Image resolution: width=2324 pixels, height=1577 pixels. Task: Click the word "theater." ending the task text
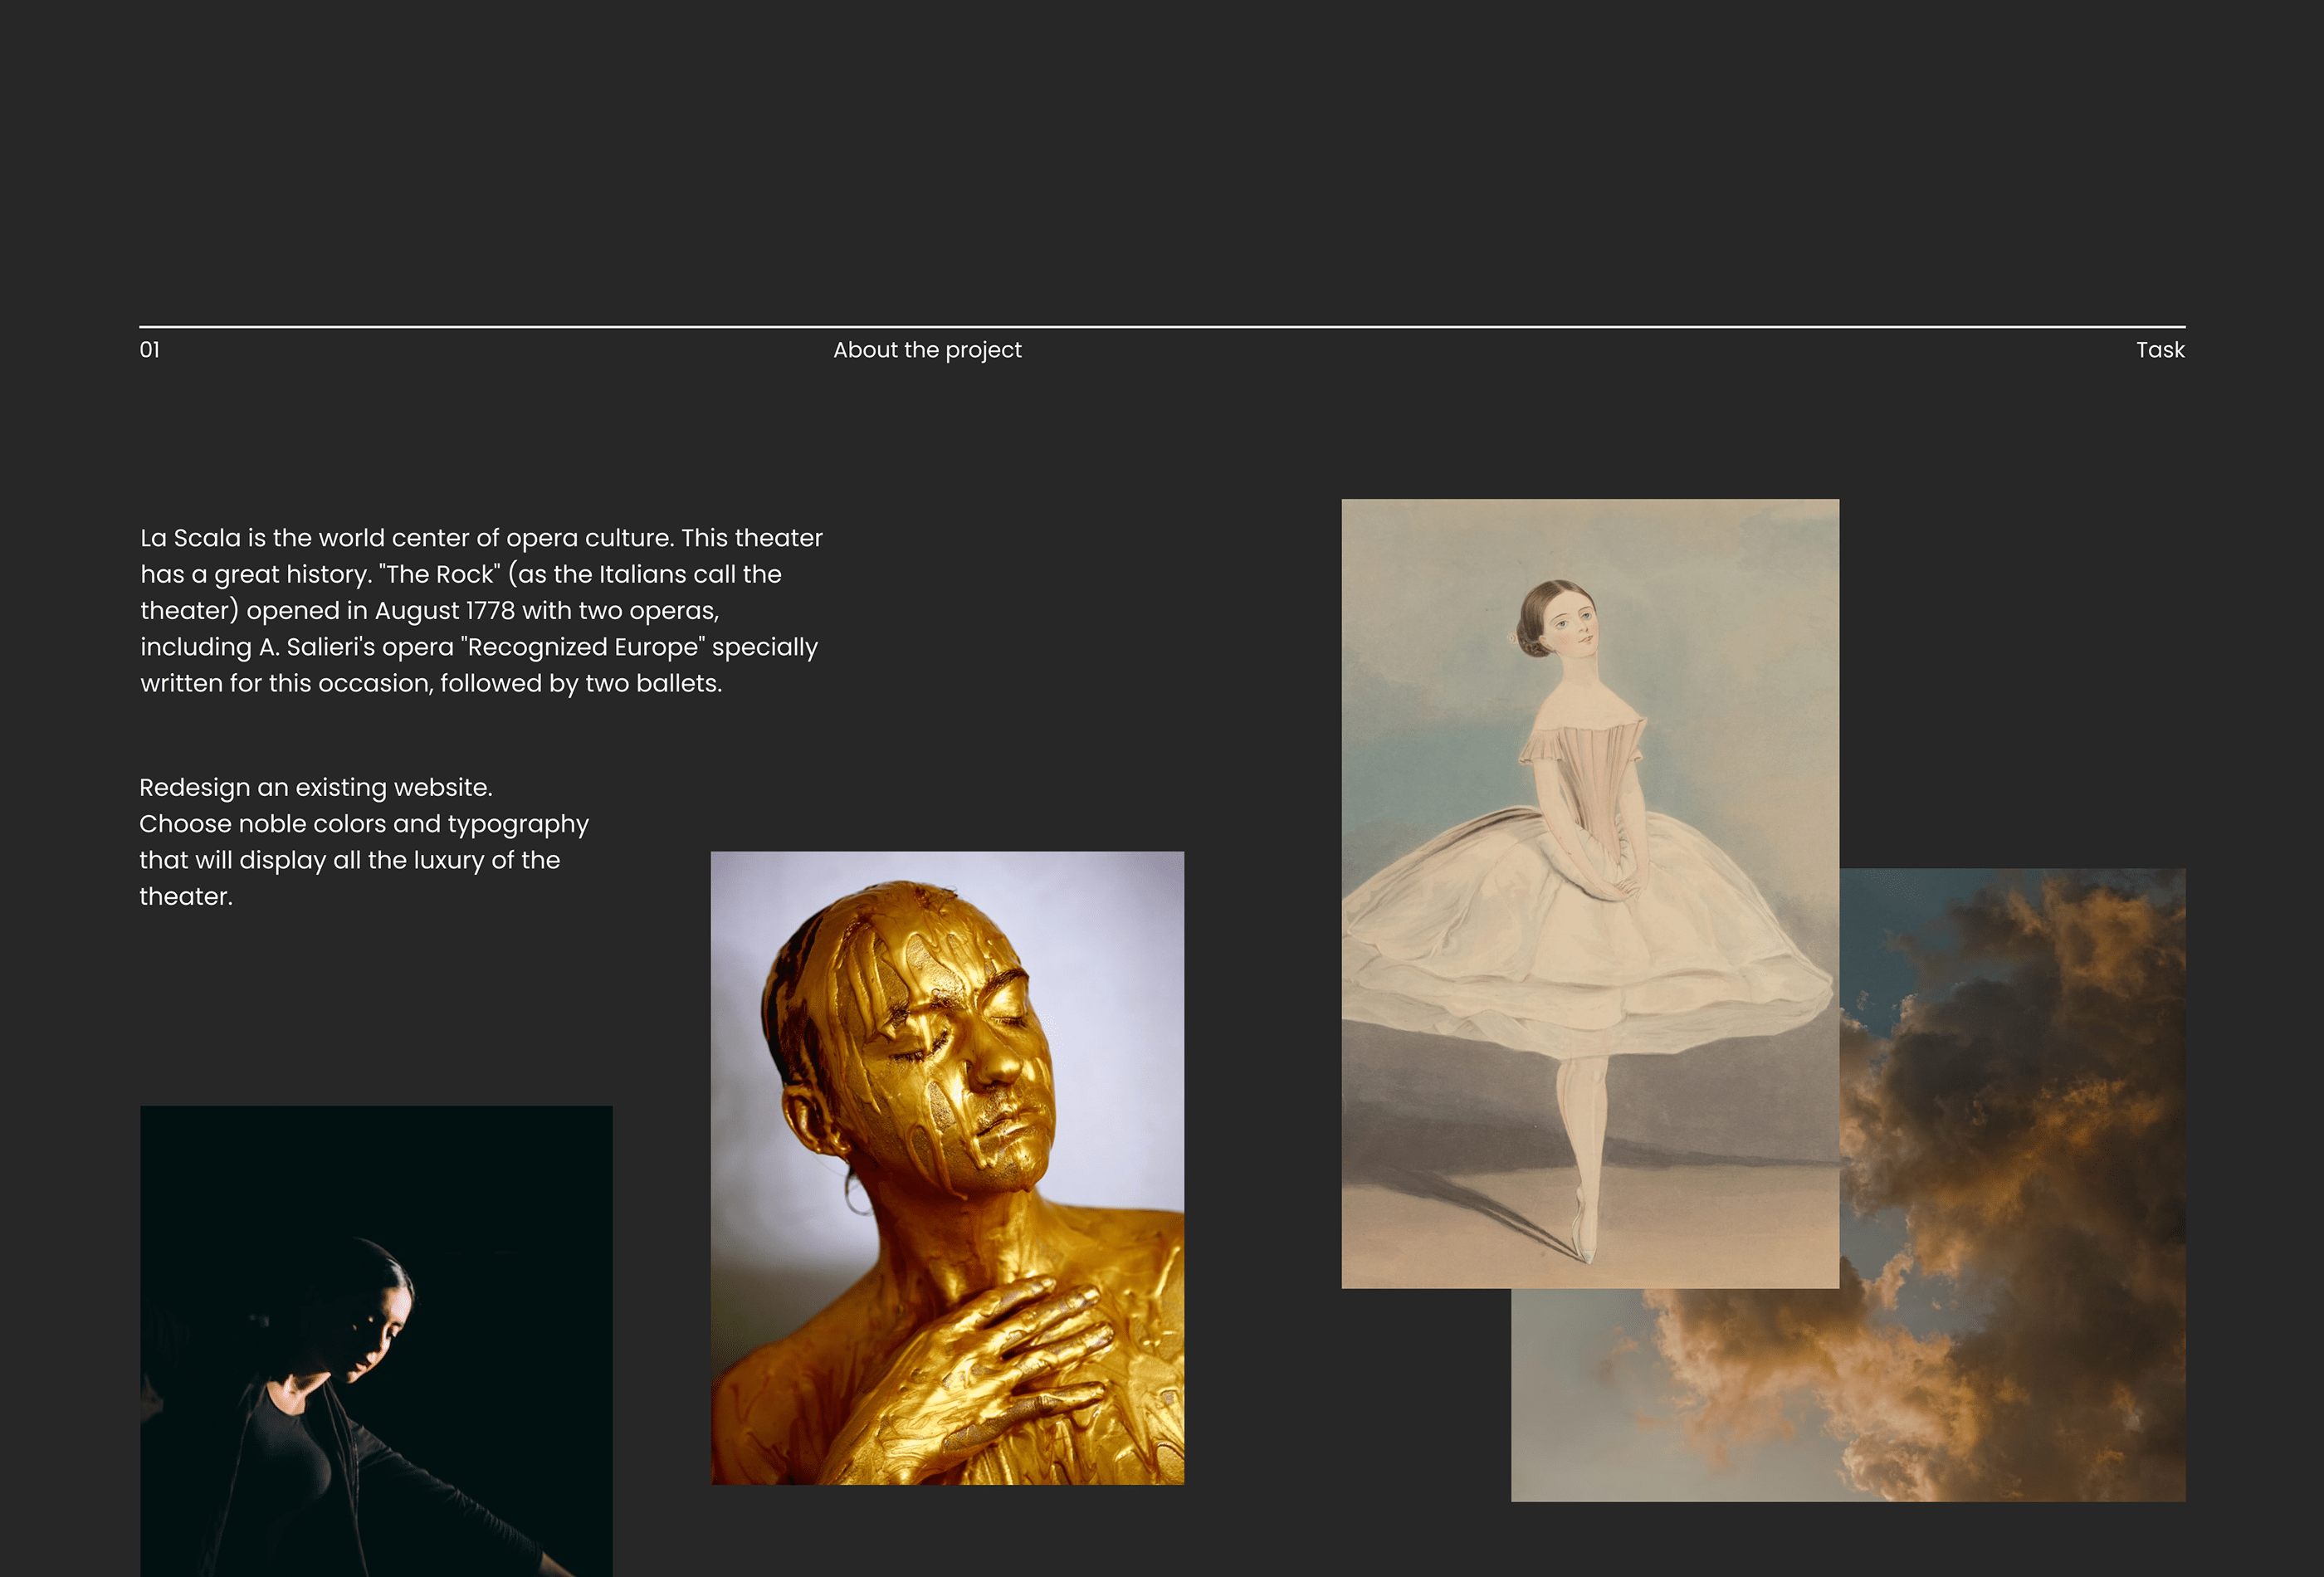[x=186, y=897]
